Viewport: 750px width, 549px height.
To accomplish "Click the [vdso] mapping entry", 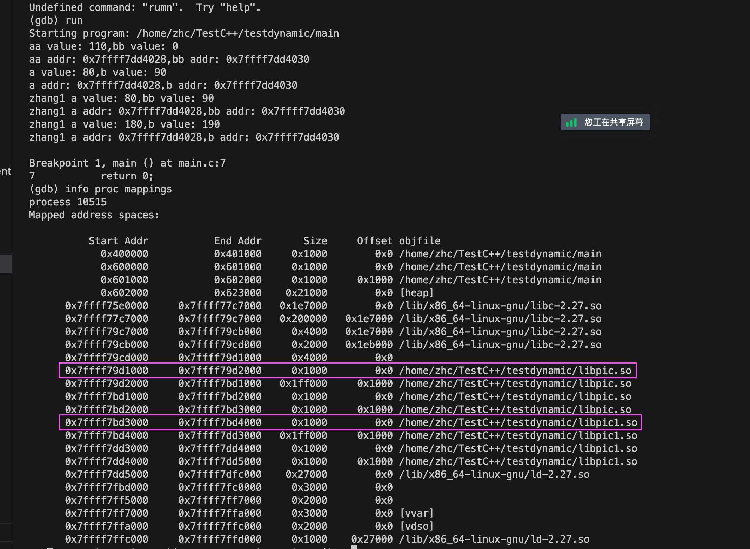I will (416, 526).
